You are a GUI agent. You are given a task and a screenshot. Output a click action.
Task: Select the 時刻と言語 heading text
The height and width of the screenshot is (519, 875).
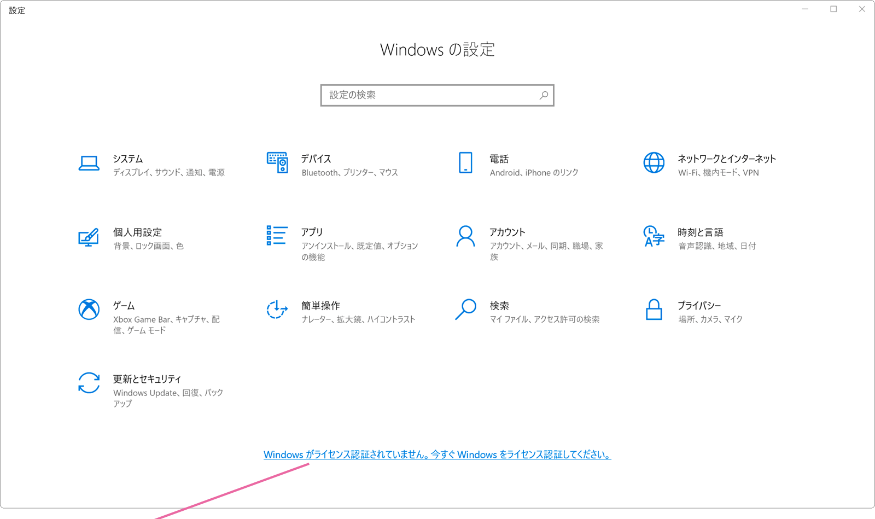[x=701, y=232]
